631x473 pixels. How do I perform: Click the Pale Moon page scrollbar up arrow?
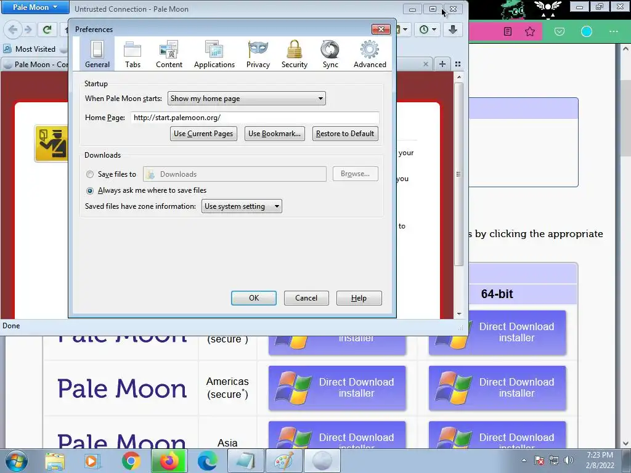point(458,77)
